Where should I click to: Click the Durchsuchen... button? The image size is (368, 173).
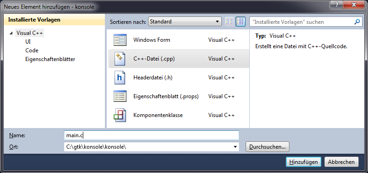[x=267, y=147]
